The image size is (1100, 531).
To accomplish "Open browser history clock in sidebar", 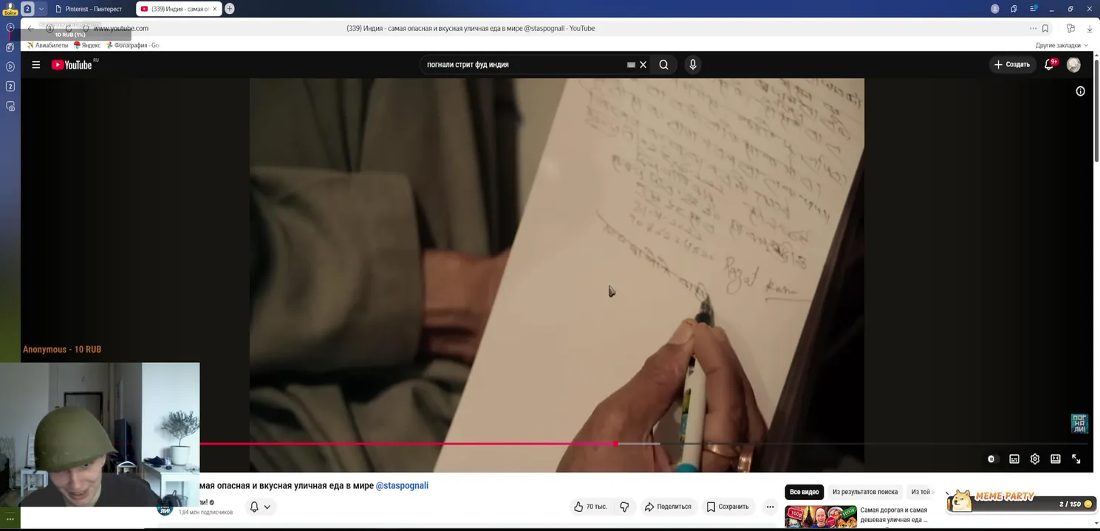I will click(x=10, y=27).
